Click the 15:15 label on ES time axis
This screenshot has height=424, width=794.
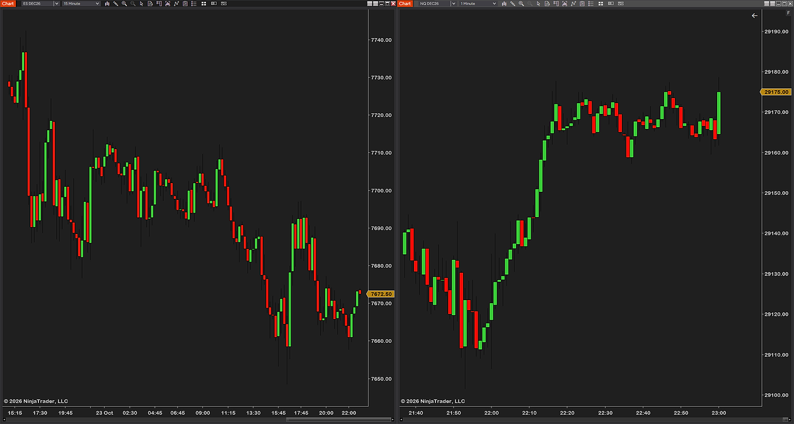coord(14,413)
